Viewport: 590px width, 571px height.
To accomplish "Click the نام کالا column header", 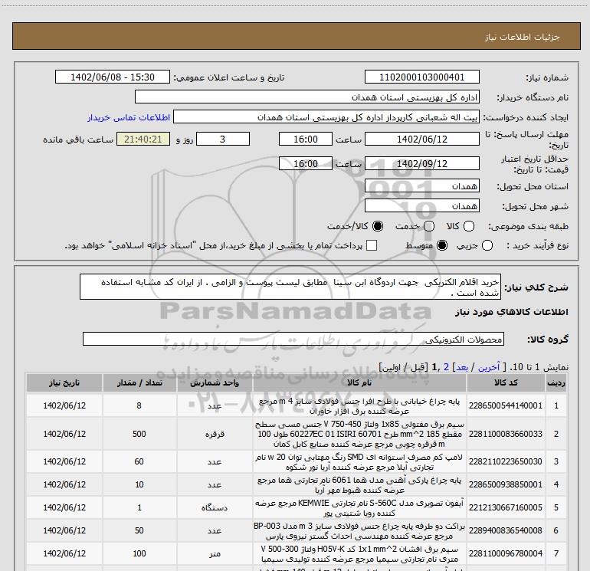I will [359, 382].
